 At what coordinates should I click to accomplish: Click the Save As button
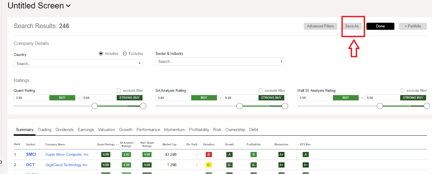352,26
